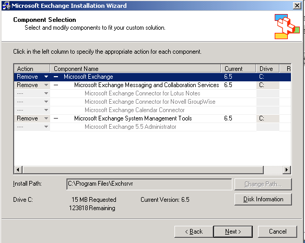
Task: Open action dropdown for Microsoft Exchange row
Action: [x=46, y=77]
